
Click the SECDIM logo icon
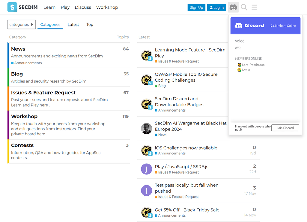12,7
